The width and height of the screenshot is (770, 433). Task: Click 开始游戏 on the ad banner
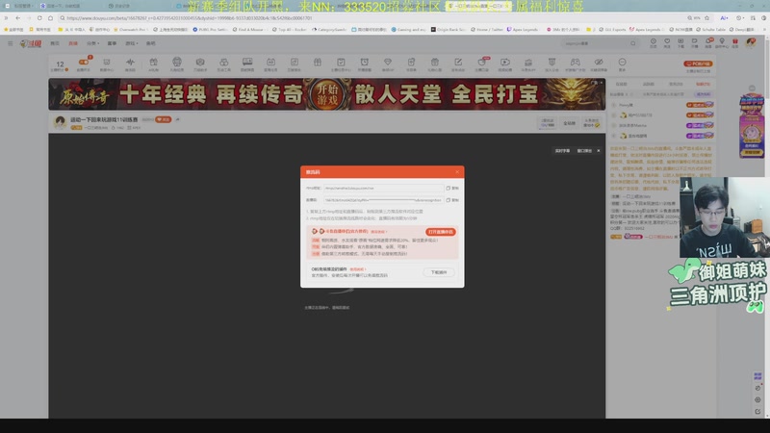click(327, 93)
